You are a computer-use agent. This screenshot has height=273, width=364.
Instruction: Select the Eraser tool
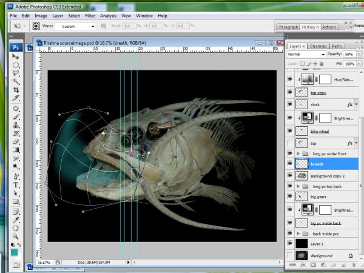click(16, 141)
